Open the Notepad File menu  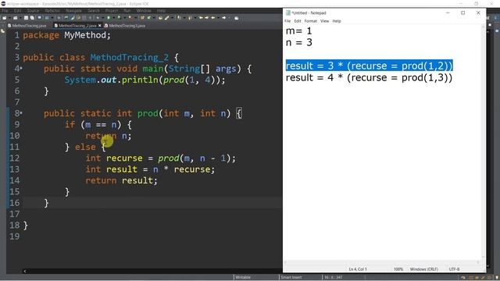pyautogui.click(x=287, y=21)
